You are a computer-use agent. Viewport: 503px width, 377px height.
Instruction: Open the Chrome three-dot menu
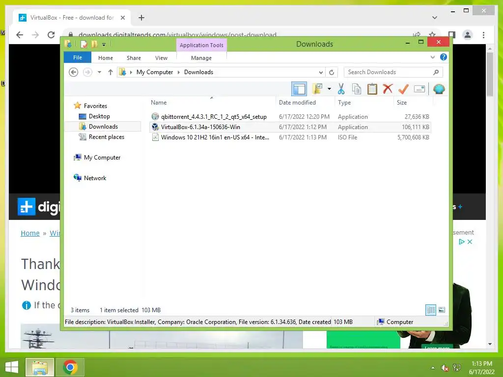[x=483, y=35]
